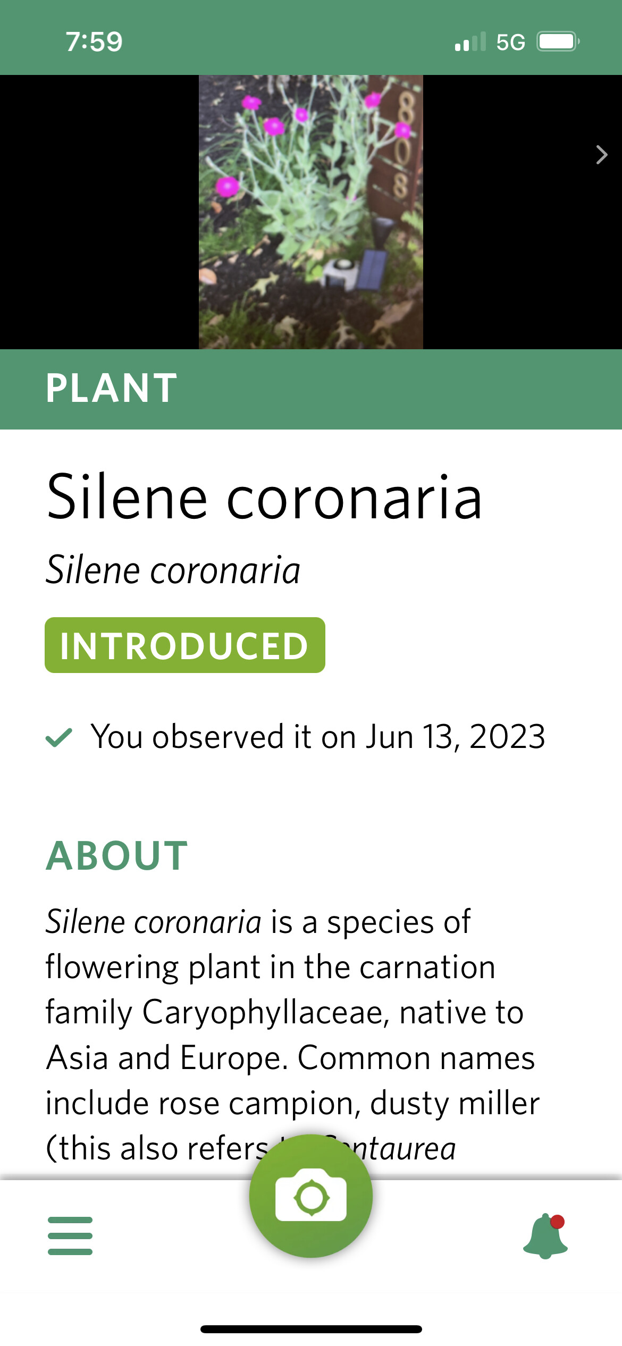Tap the italic scientific name subtitle
This screenshot has height=1346, width=622.
(173, 570)
